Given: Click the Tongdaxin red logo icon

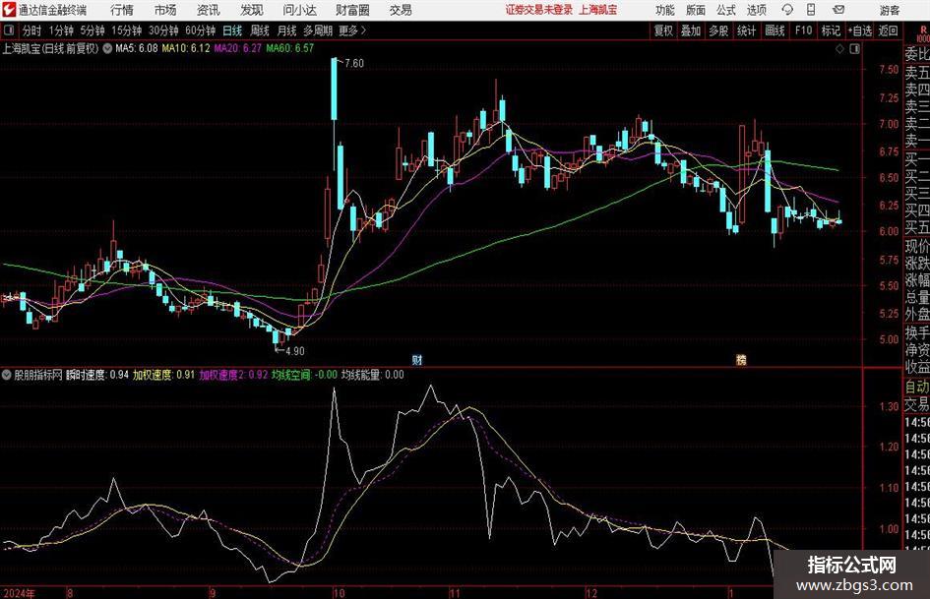Looking at the screenshot, I should coord(8,10).
